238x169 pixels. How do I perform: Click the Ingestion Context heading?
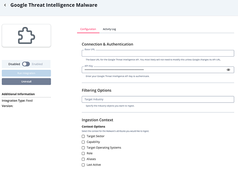pos(97,120)
